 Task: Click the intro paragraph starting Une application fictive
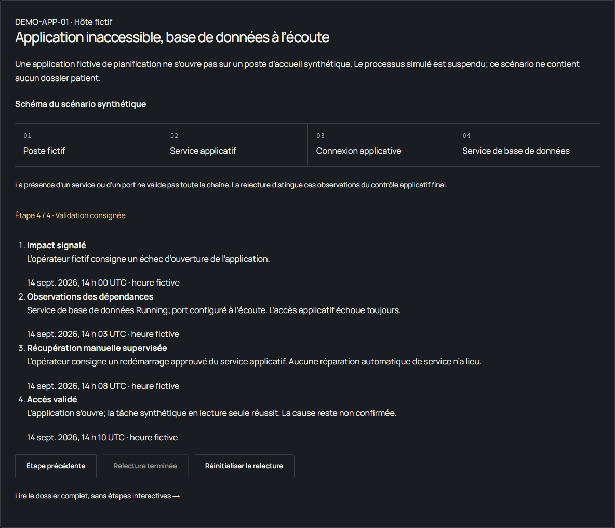coord(297,71)
